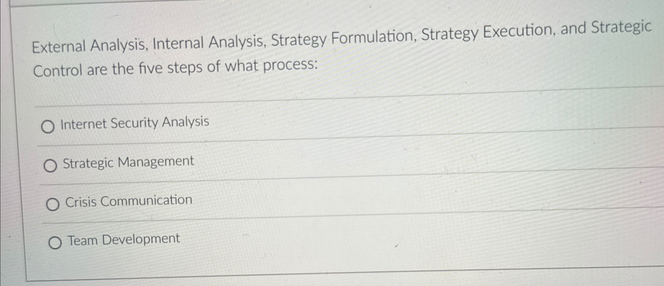Click the Crisis Communication answer label
The width and height of the screenshot is (664, 286).
128,201
